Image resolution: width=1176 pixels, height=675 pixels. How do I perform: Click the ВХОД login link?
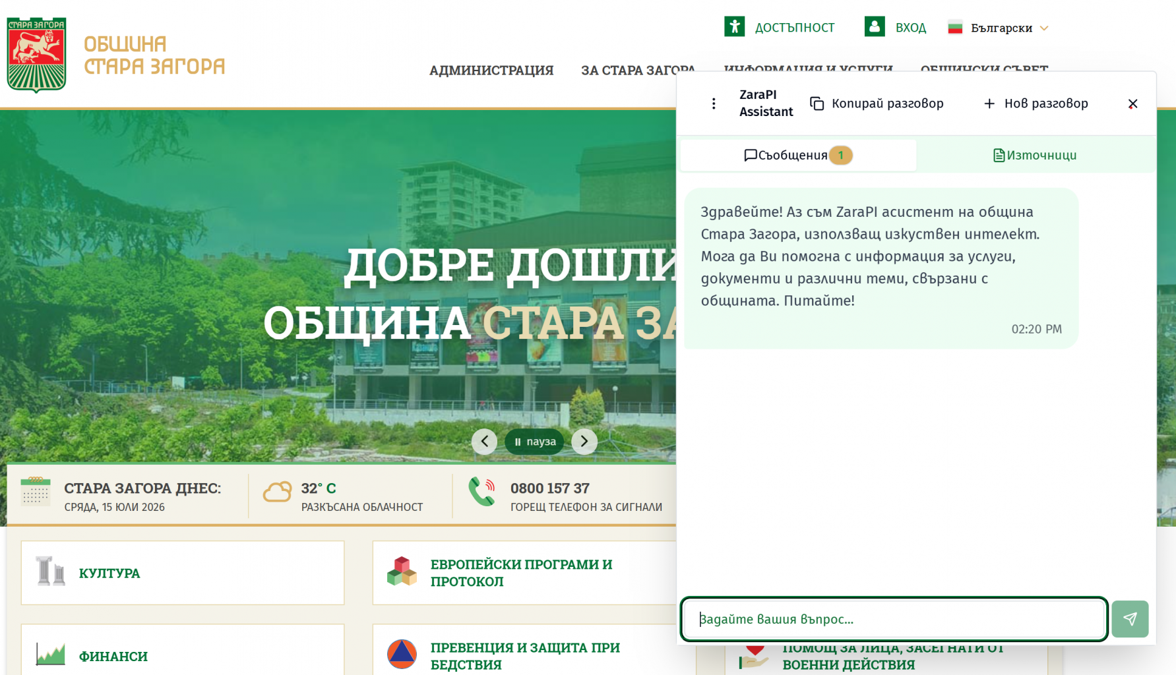(911, 28)
